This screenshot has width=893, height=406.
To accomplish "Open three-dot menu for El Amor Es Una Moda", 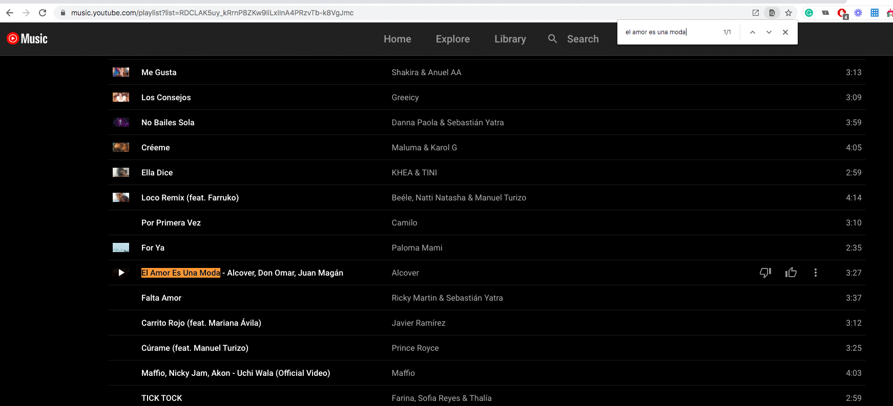I will tap(816, 273).
